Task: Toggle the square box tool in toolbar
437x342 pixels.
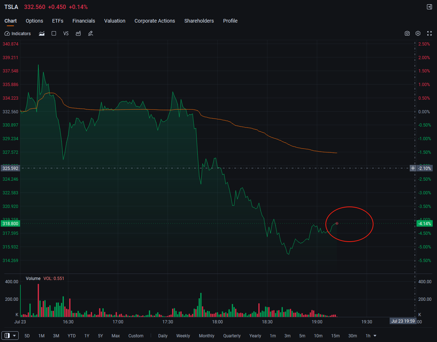Action: [x=54, y=33]
